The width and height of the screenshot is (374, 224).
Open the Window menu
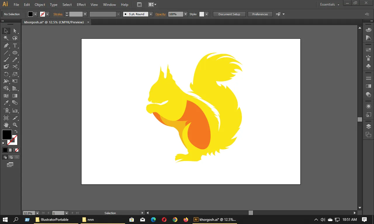coord(110,5)
